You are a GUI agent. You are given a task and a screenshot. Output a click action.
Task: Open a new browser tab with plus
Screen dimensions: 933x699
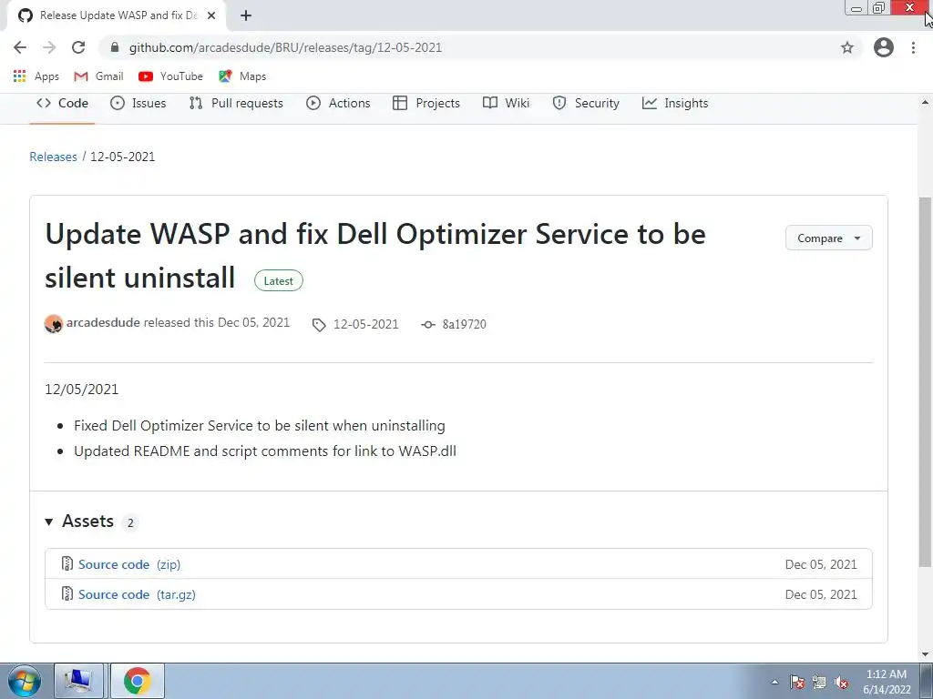click(246, 15)
